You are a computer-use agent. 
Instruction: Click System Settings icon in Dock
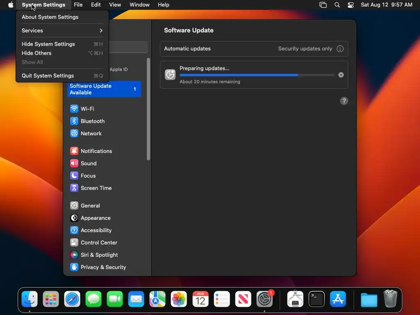point(265,299)
